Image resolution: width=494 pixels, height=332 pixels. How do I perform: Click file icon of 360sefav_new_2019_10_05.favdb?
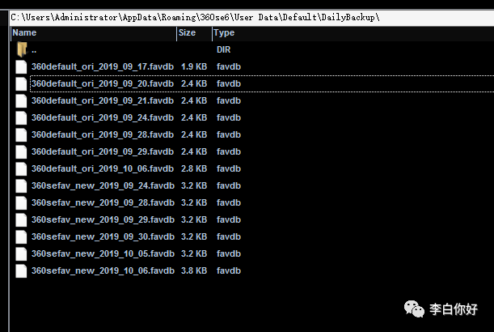click(21, 254)
